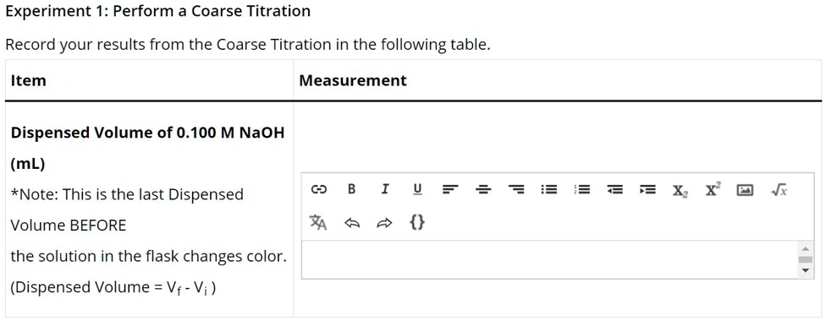Center align the text
Viewport: 826px width, 321px height.
coord(483,189)
